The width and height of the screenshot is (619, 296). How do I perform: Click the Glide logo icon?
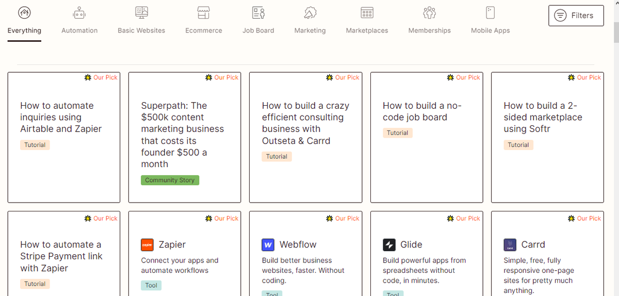coord(389,244)
